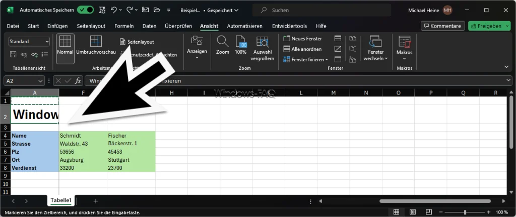
Task: Switch to the Formeln tab
Action: pyautogui.click(x=124, y=26)
